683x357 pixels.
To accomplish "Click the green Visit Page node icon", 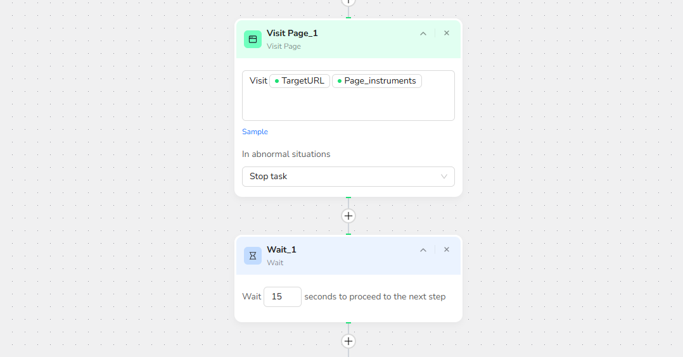I will point(253,39).
